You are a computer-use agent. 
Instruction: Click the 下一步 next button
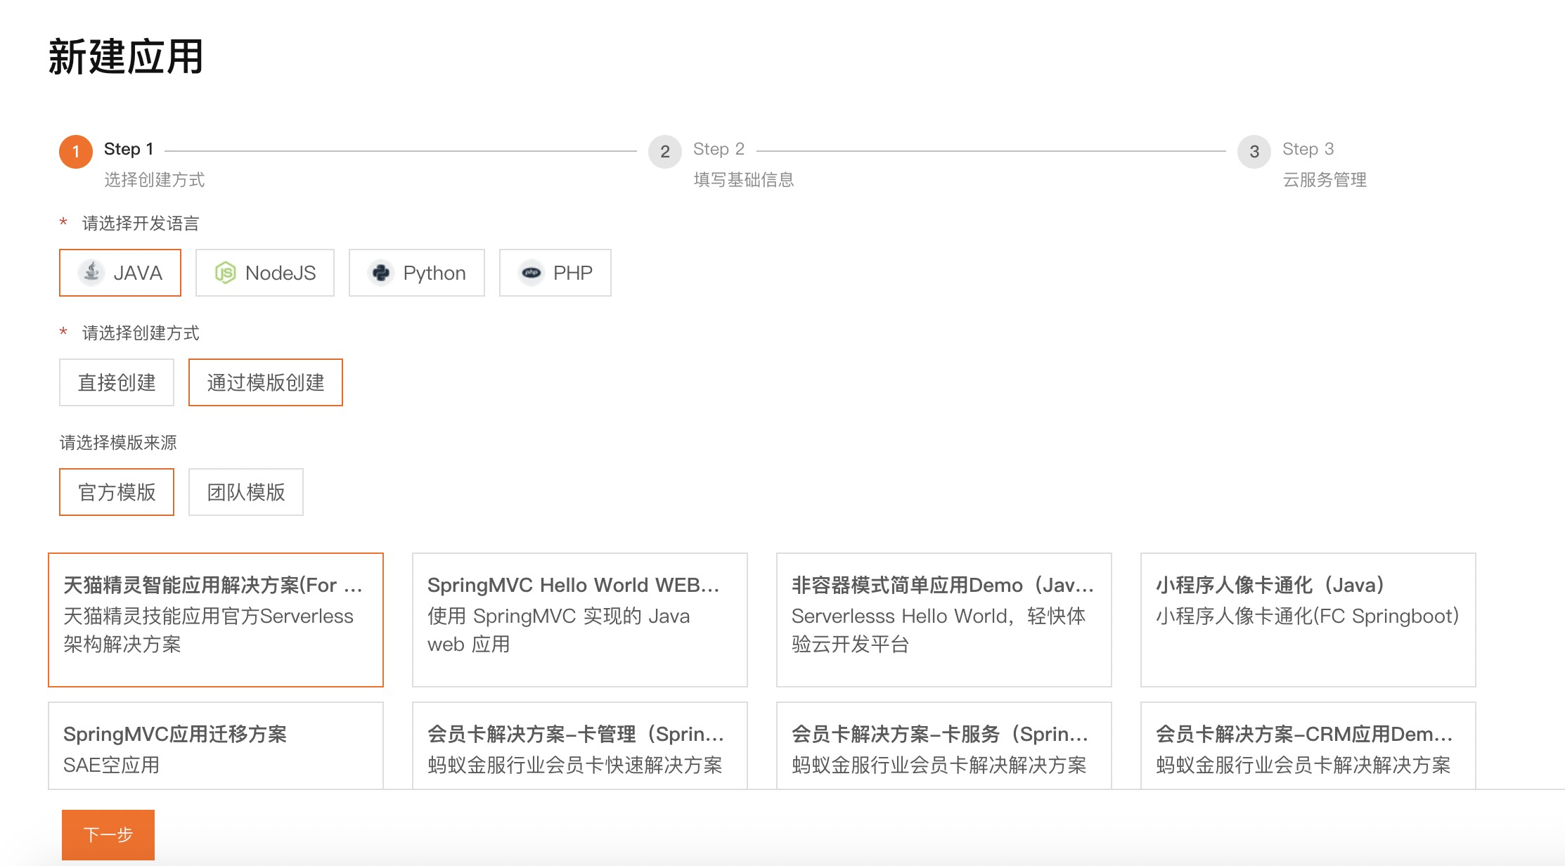(108, 835)
